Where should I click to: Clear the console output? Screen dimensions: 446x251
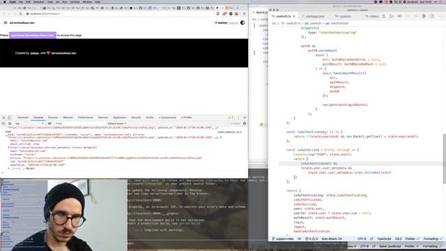click(x=10, y=124)
